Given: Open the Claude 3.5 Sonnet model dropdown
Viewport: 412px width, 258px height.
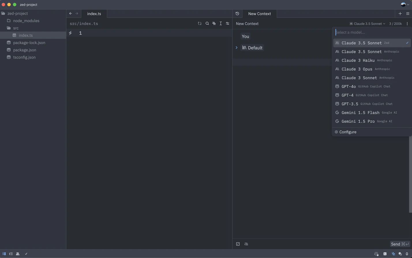Looking at the screenshot, I should 367,24.
